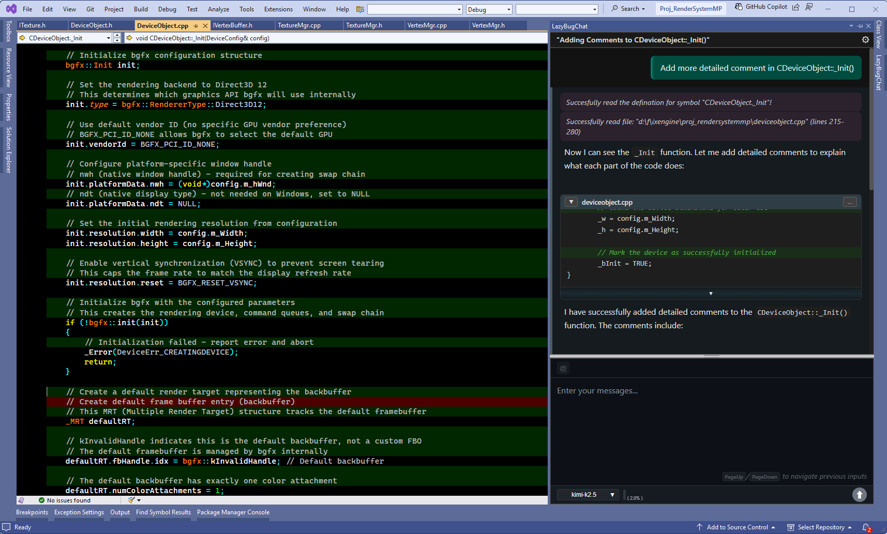The height and width of the screenshot is (534, 887).
Task: Click the Visual Studio logo icon
Action: pyautogui.click(x=10, y=9)
